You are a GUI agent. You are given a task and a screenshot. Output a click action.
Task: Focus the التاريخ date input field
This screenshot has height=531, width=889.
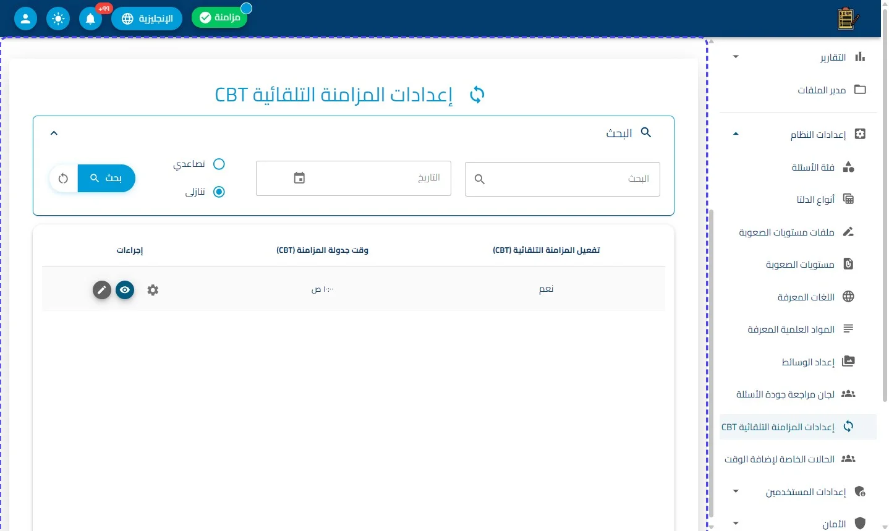[x=354, y=179]
